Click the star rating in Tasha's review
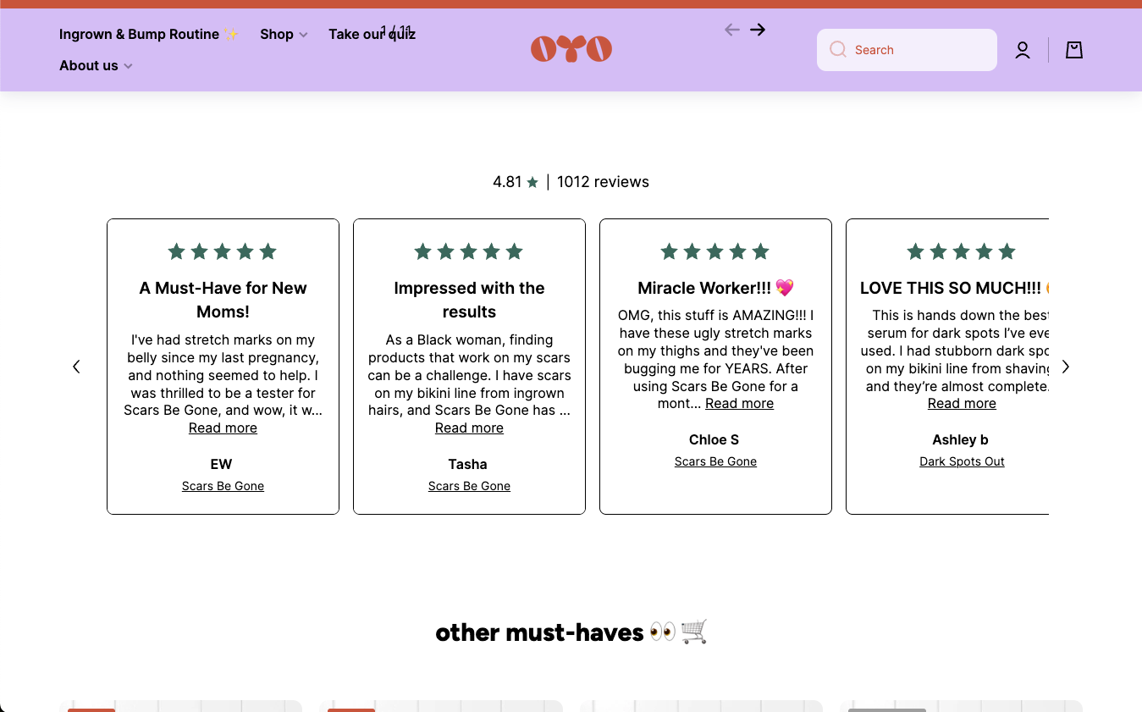 pos(469,251)
